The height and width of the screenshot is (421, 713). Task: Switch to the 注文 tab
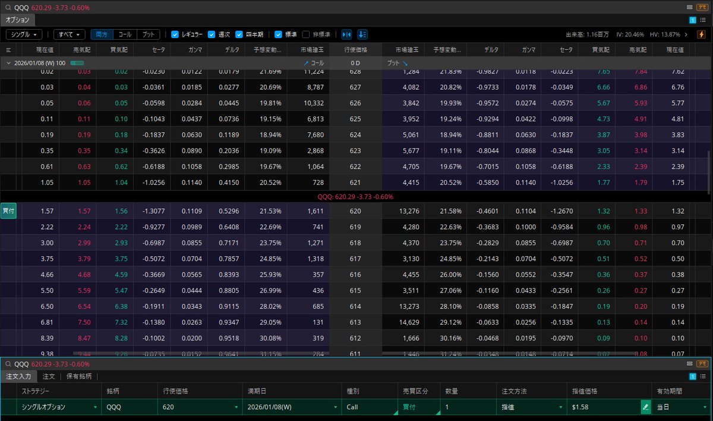(x=48, y=376)
